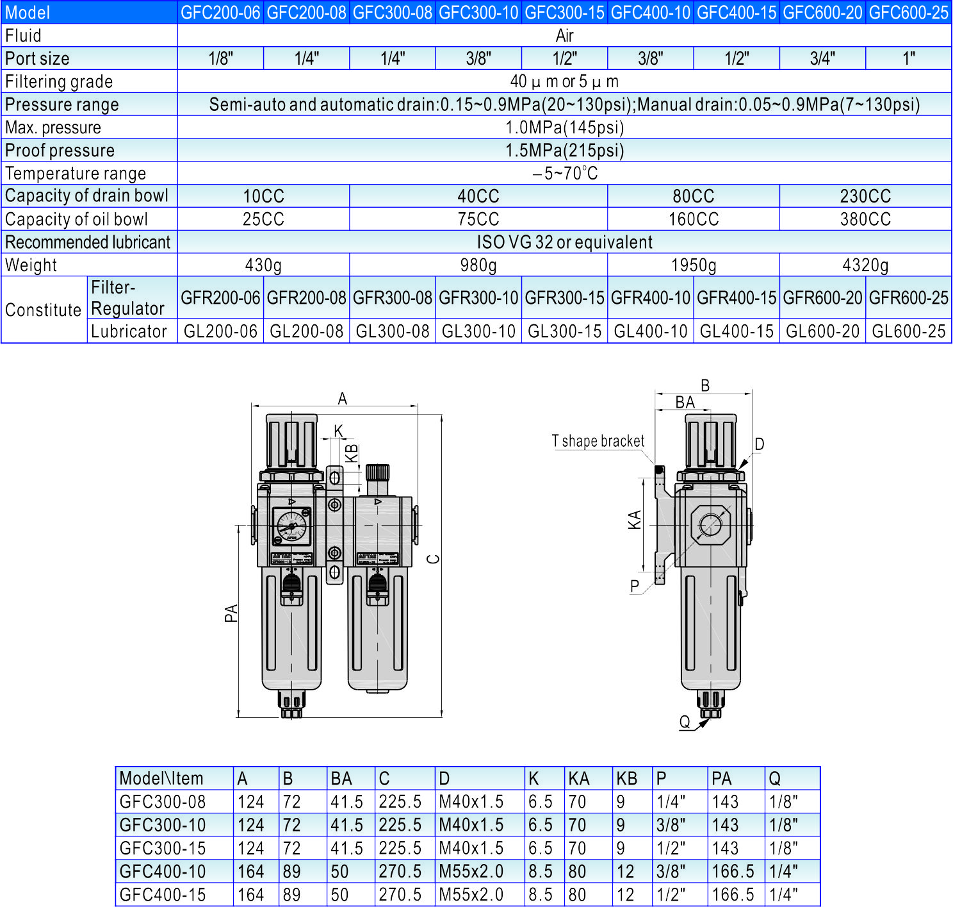Screen dimensions: 953x907
Task: Click the GFC600-25 model header
Action: point(909,13)
